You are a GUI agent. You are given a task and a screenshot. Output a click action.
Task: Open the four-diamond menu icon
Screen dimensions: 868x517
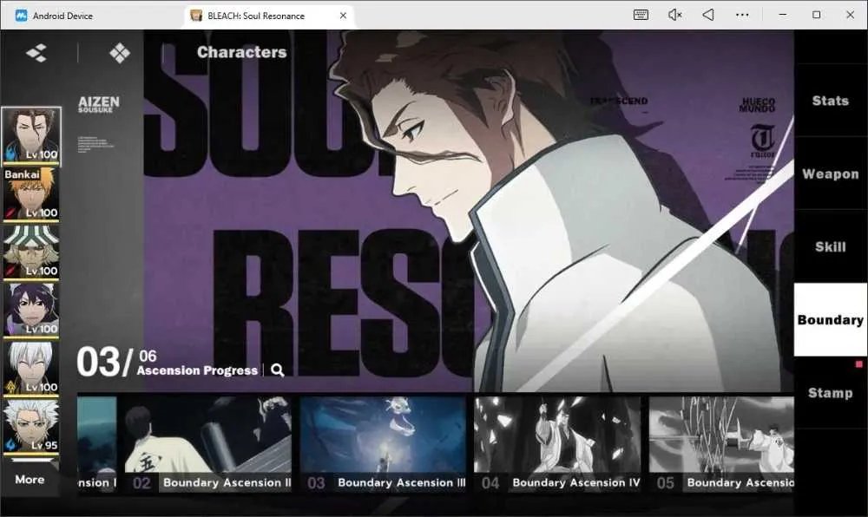(120, 53)
